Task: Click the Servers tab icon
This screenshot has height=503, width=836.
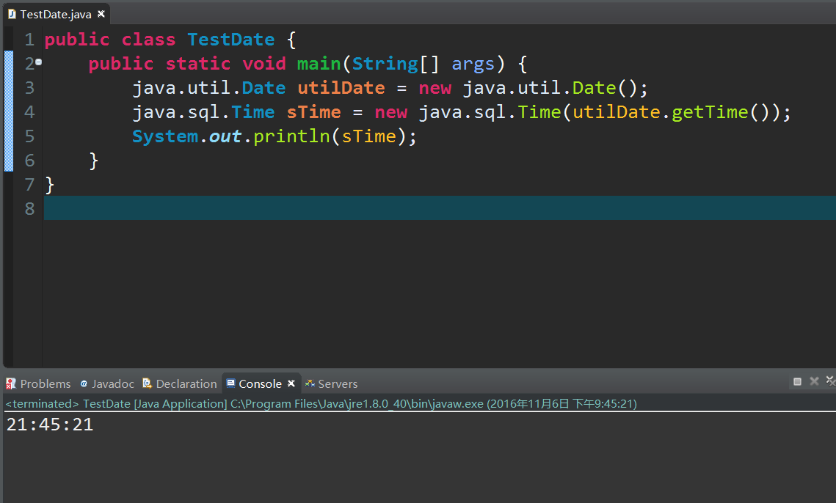Action: click(x=310, y=383)
